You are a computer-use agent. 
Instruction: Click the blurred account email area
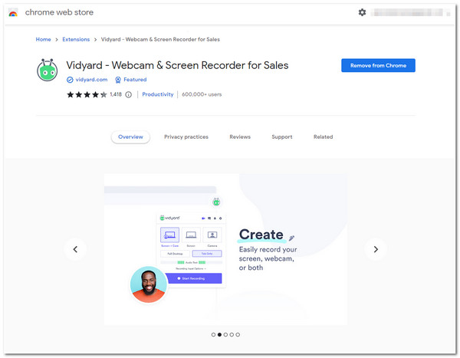point(410,12)
